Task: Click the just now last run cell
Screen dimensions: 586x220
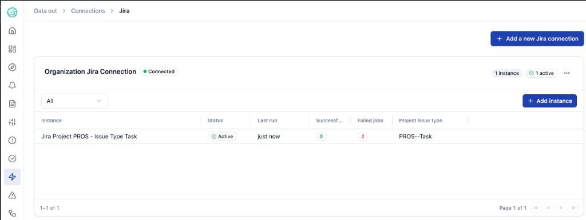Action: tap(268, 137)
